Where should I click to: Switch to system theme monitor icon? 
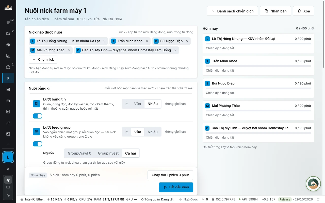(8, 188)
